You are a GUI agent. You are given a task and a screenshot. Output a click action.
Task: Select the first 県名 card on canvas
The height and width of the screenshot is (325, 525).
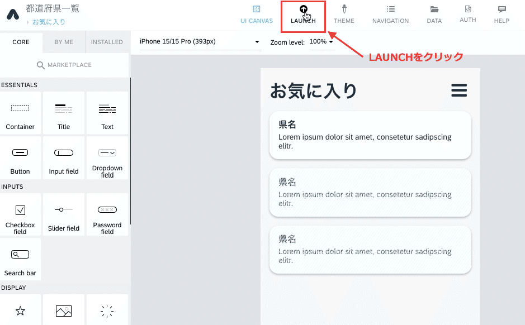(x=370, y=135)
